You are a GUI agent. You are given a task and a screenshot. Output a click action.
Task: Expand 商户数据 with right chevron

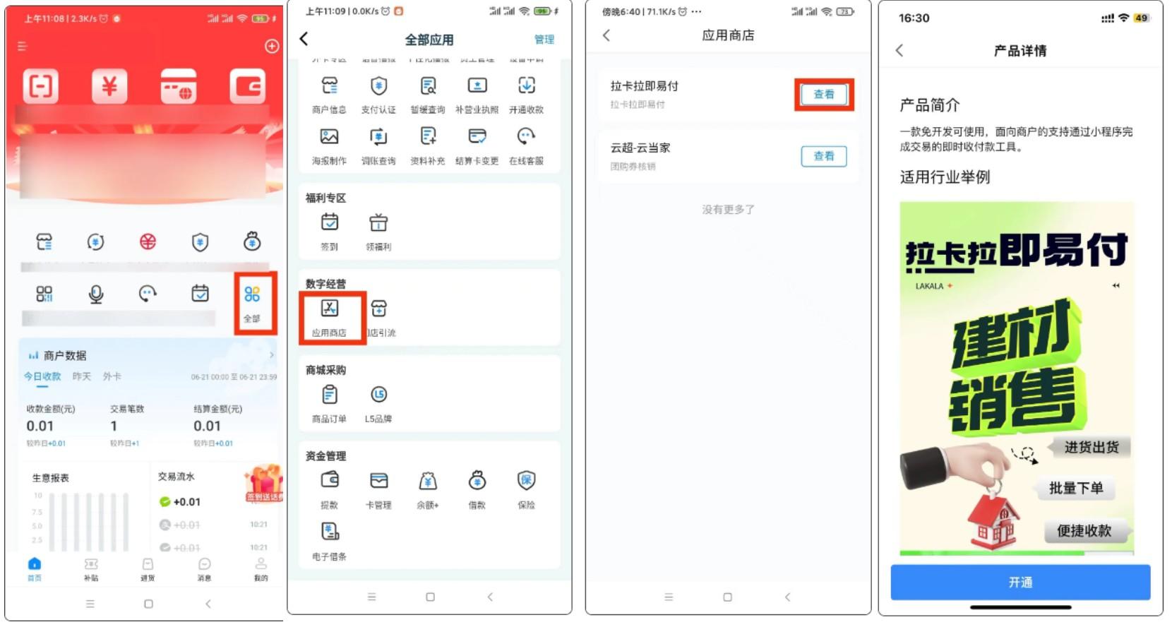[x=272, y=355]
